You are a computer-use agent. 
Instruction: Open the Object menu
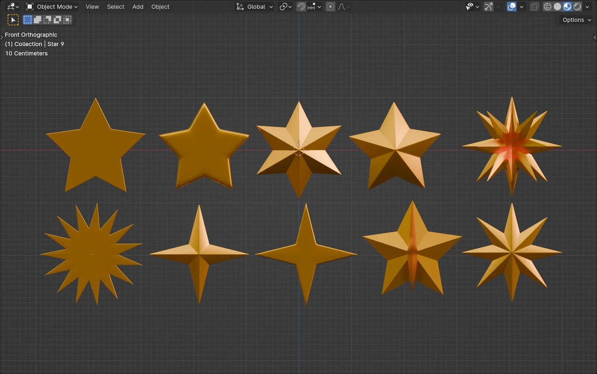tap(160, 6)
